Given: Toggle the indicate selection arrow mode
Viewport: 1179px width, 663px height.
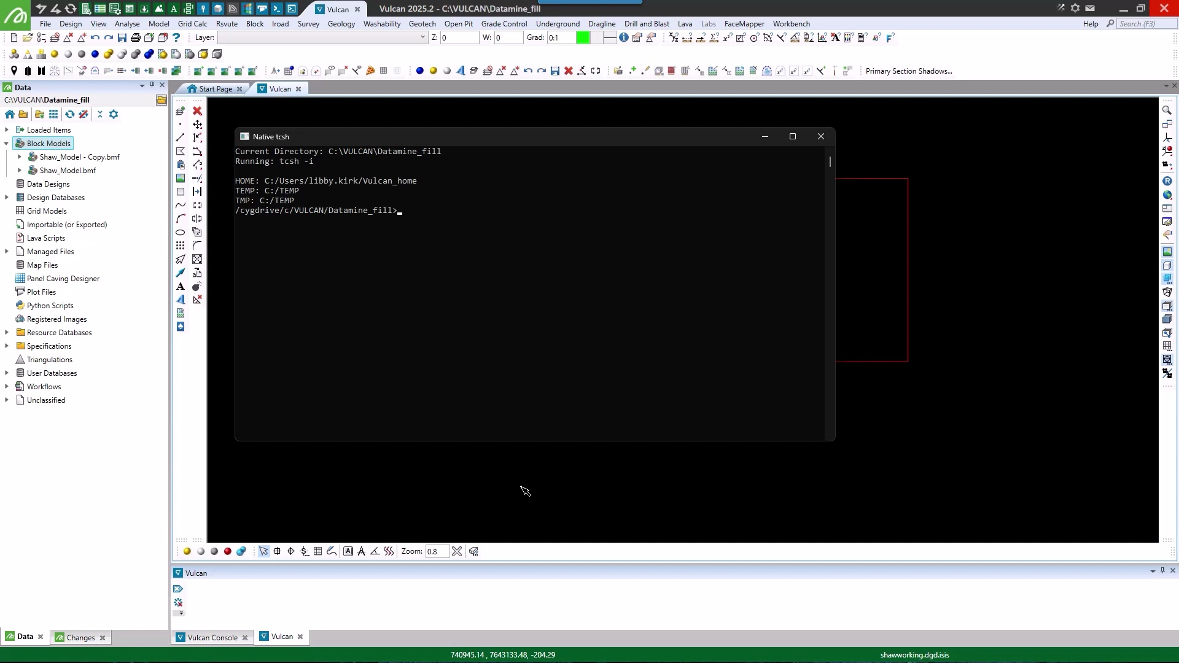Looking at the screenshot, I should [263, 551].
